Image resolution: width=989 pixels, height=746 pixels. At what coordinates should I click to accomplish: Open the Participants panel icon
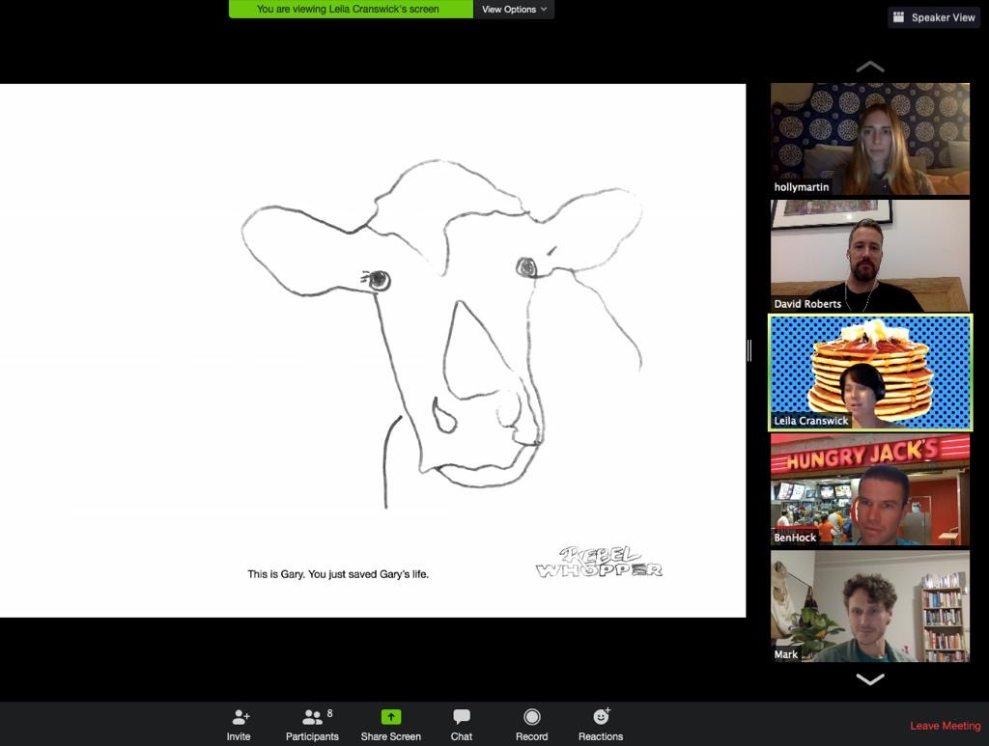coord(313,717)
